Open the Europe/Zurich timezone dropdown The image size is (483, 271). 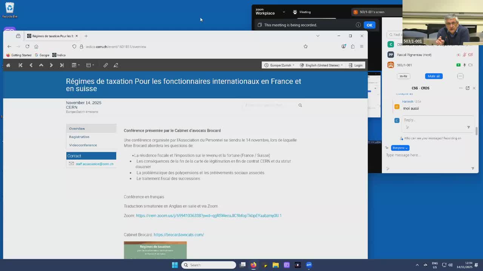(280, 65)
